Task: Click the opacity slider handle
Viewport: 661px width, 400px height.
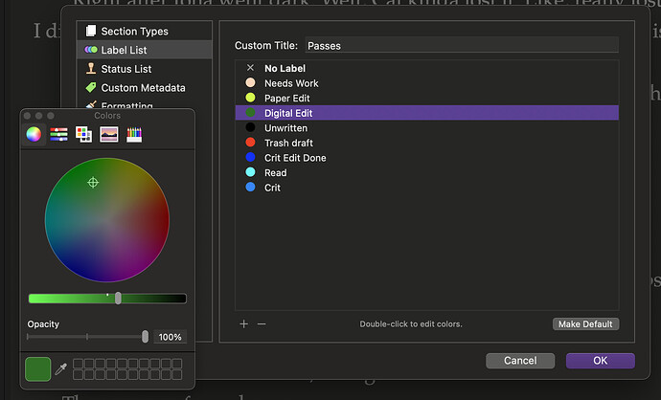Action: [145, 337]
